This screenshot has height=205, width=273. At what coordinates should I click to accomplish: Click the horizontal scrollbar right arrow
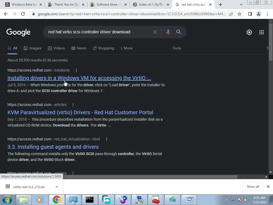click(266, 177)
